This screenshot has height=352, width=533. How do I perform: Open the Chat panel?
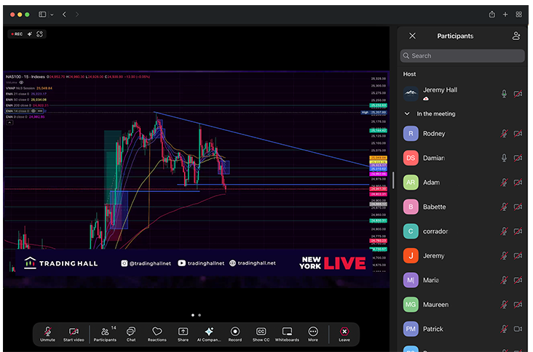(x=131, y=333)
